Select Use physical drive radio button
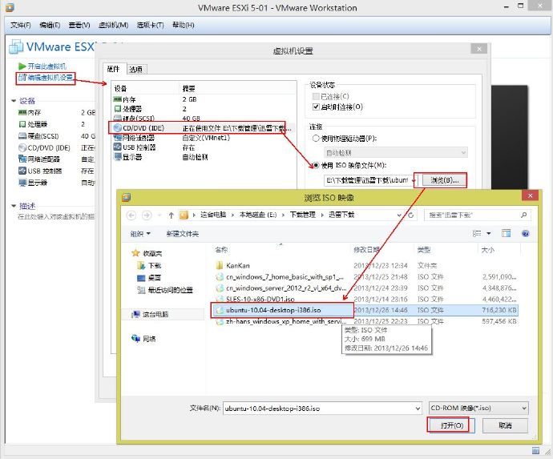 click(x=316, y=139)
